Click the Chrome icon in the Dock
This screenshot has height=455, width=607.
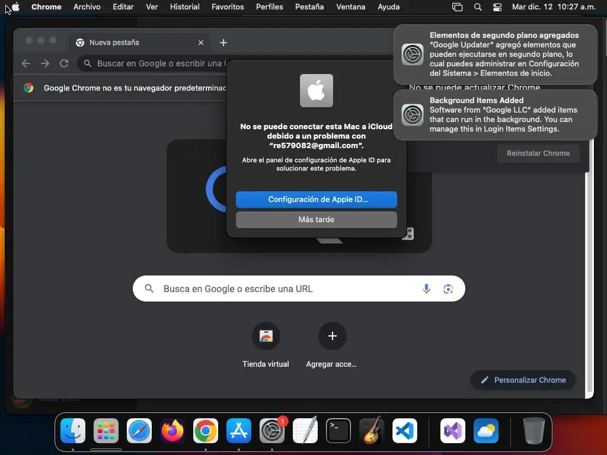click(x=206, y=431)
